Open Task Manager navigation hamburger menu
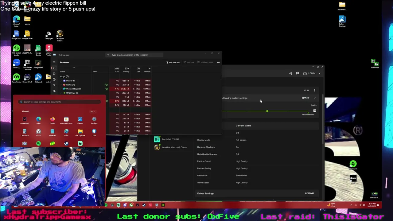Screen dimensions: 393x221 [54, 62]
